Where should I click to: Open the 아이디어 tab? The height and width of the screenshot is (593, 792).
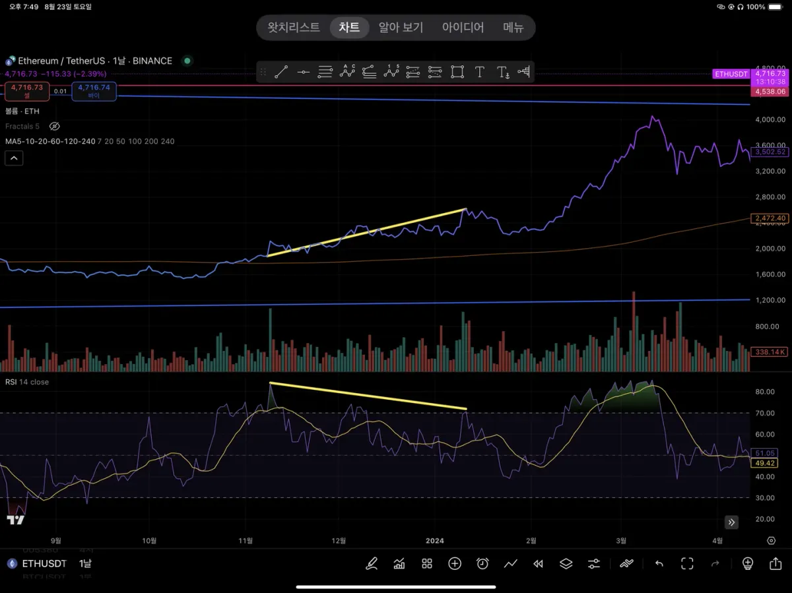[x=463, y=27]
